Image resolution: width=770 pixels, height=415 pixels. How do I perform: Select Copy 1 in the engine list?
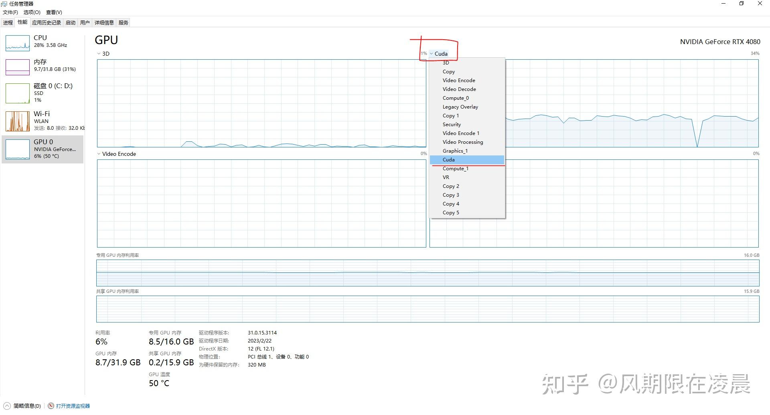click(451, 115)
